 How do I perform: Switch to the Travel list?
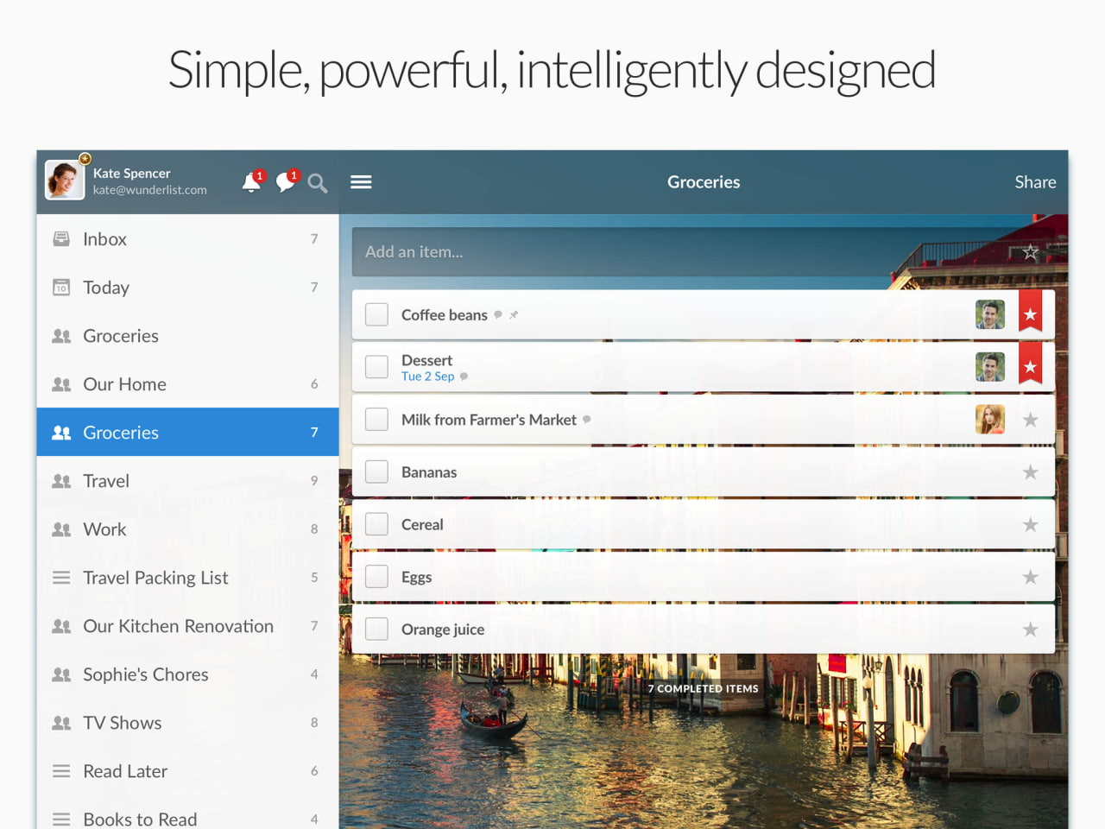[x=105, y=481]
